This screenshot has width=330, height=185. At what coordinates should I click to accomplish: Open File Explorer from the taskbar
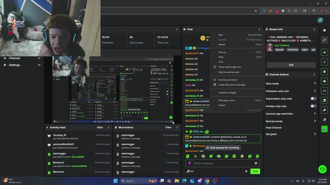pos(177,181)
